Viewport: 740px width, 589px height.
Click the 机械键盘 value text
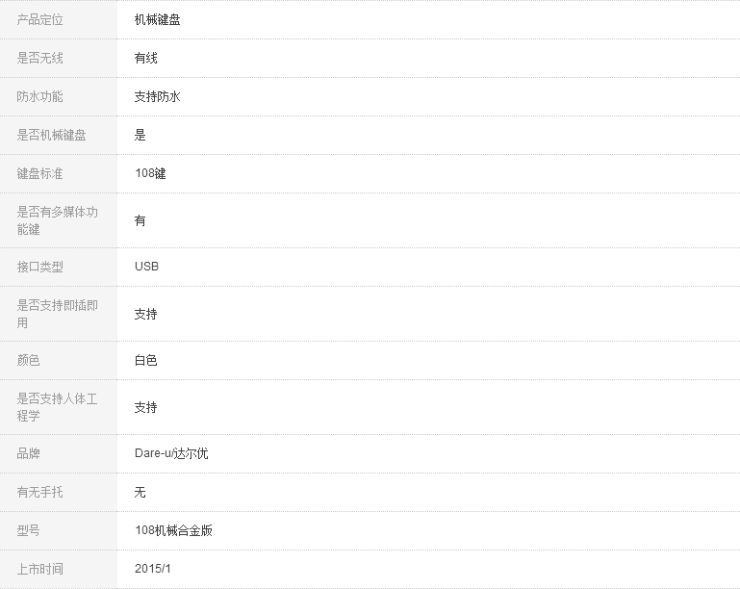[157, 19]
